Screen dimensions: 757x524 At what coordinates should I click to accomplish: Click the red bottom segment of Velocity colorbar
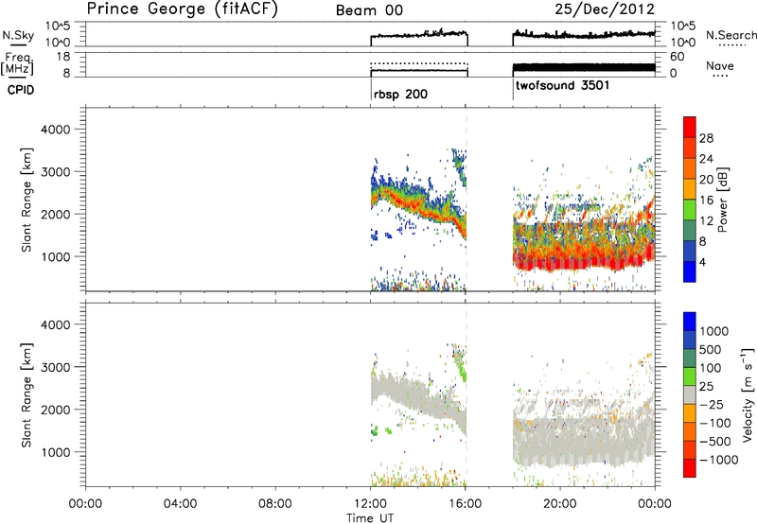690,468
